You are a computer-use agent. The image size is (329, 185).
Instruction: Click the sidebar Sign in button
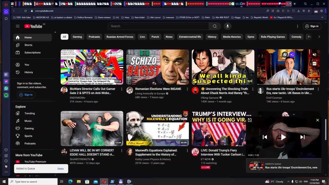click(x=26, y=95)
